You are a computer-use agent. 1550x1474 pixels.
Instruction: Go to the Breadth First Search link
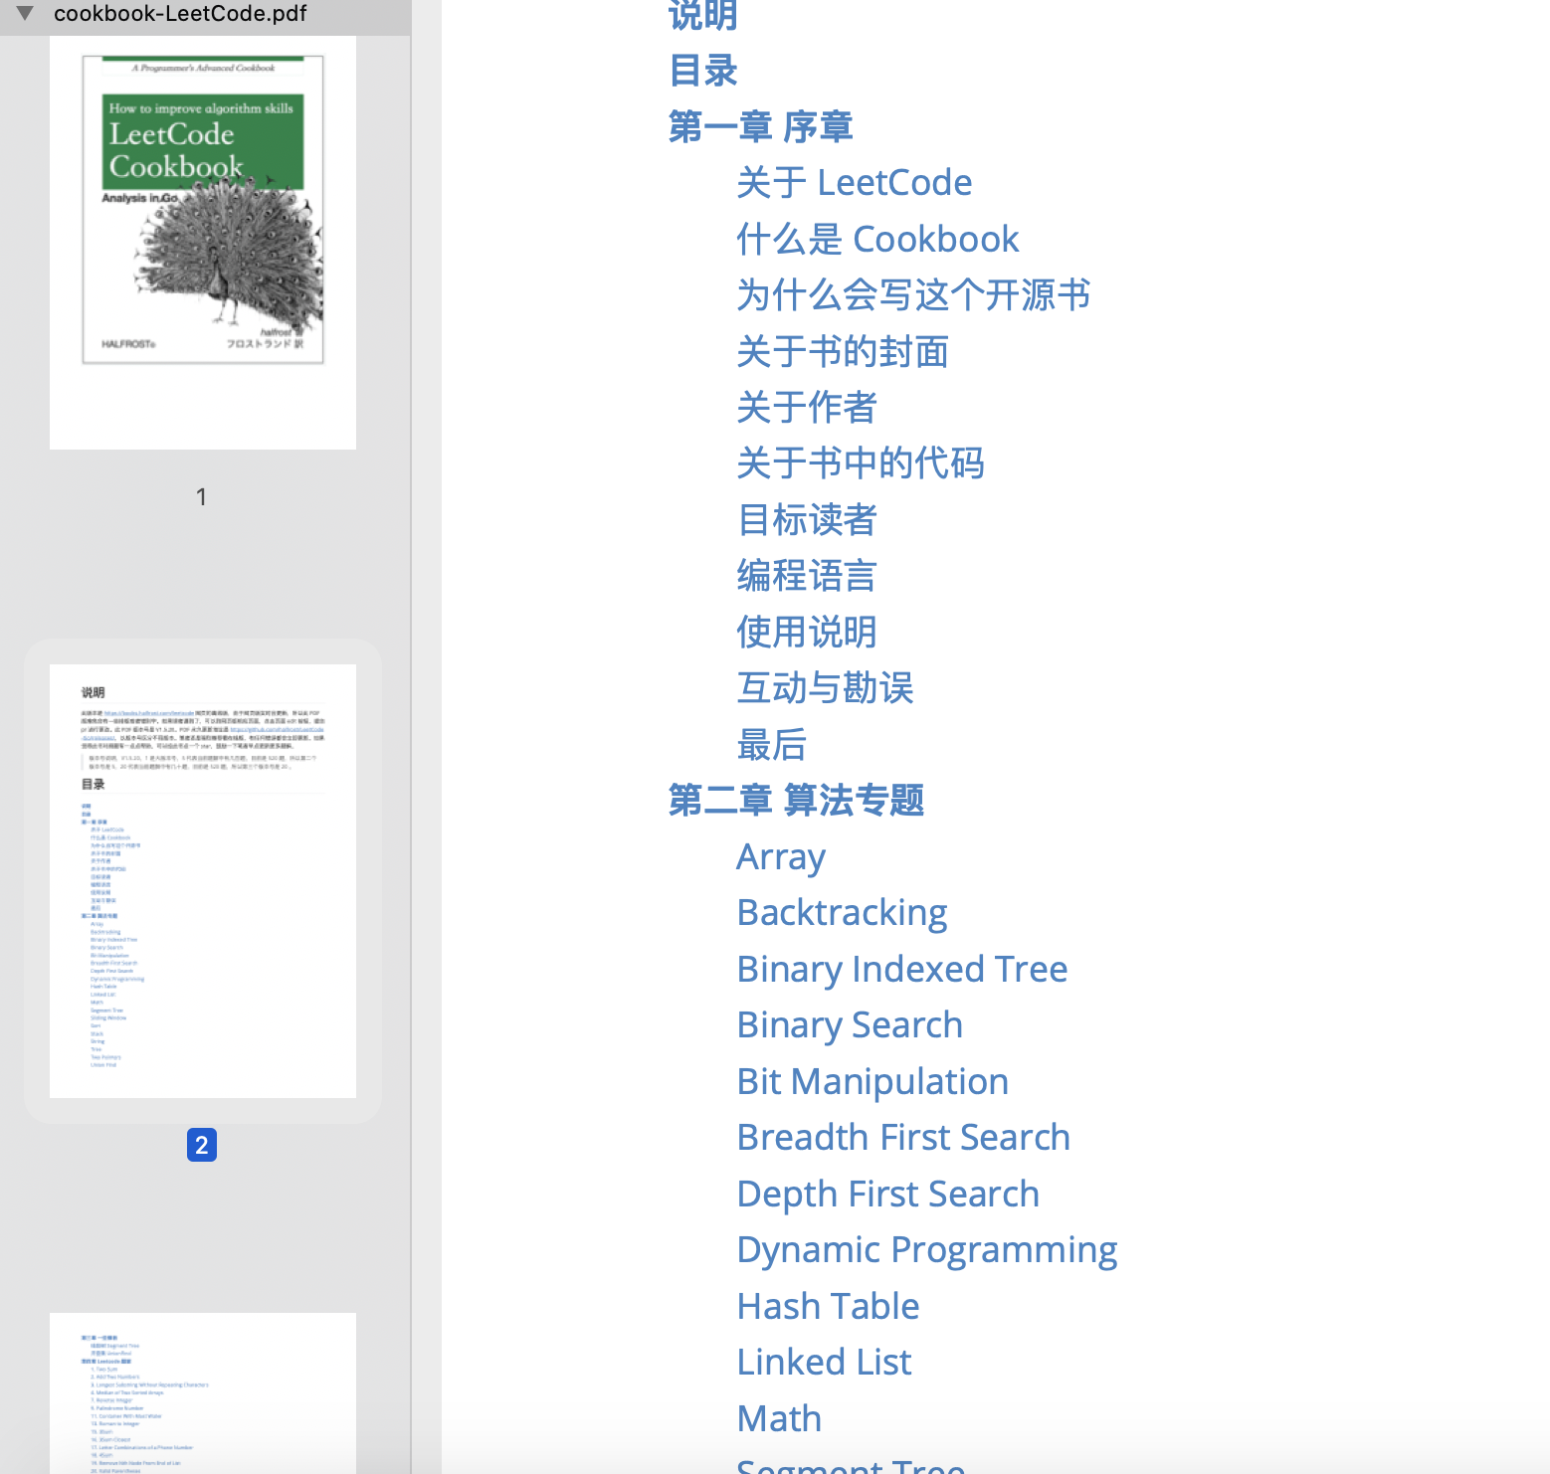point(904,1138)
